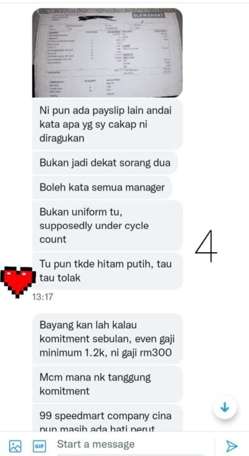
Task: Select message "Mcm mana nk tanggung komitment"
Action: tap(107, 384)
